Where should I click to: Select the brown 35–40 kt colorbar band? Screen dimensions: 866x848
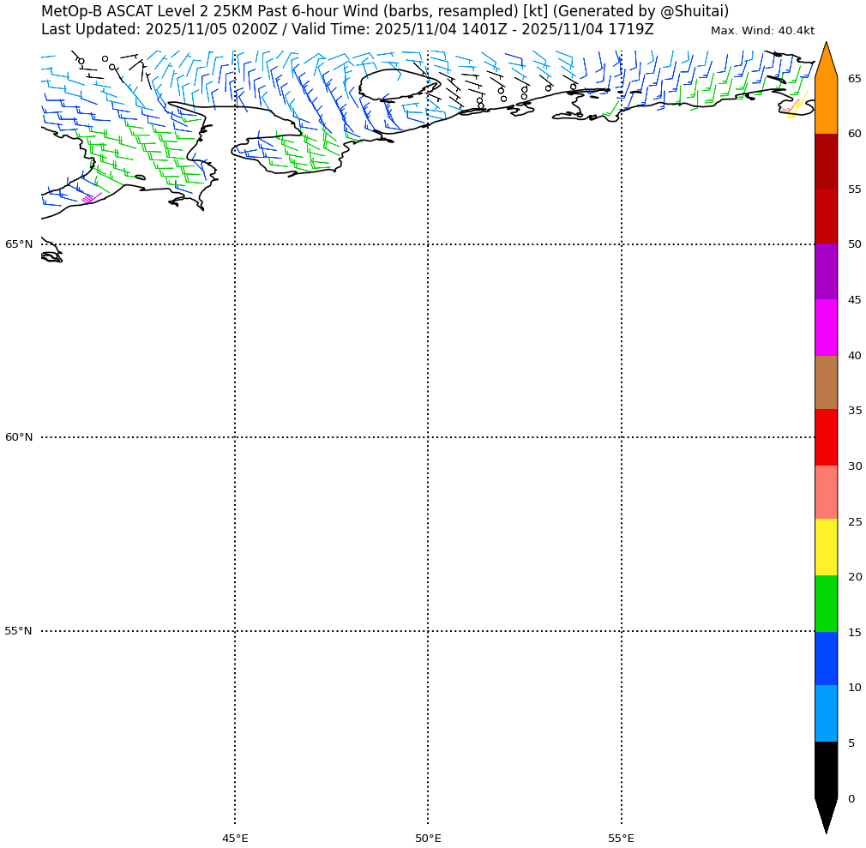click(x=826, y=382)
